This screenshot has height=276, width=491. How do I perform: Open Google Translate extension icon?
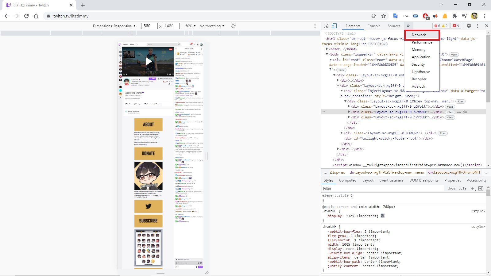(396, 16)
